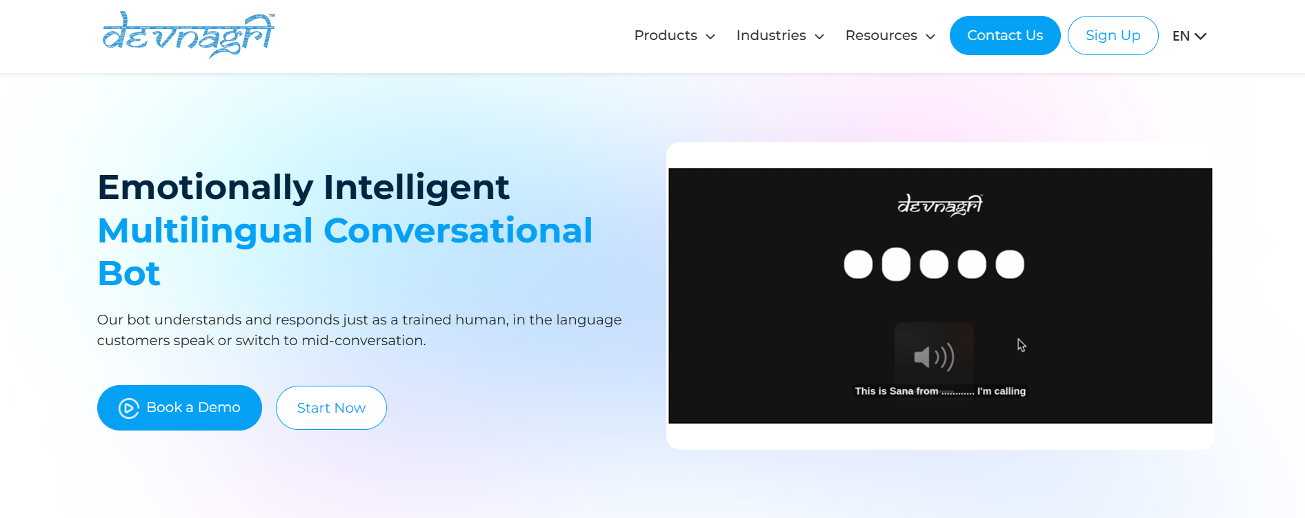Viewport: 1305px width, 518px height.
Task: Click the Devnagri logo in header
Action: coord(188,34)
